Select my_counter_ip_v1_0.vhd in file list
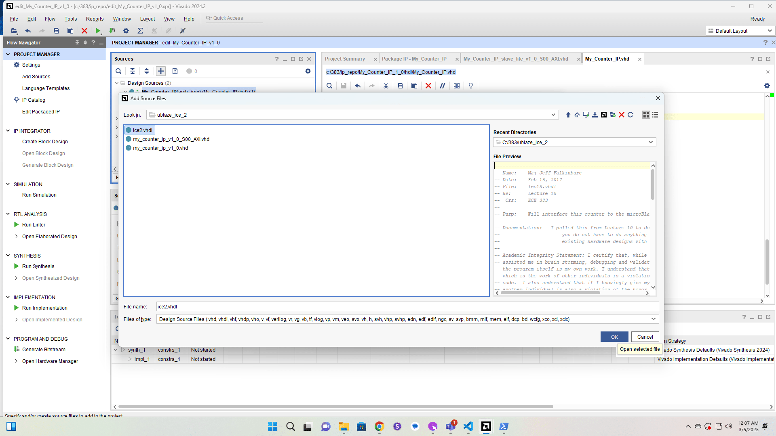This screenshot has height=436, width=776. click(160, 148)
